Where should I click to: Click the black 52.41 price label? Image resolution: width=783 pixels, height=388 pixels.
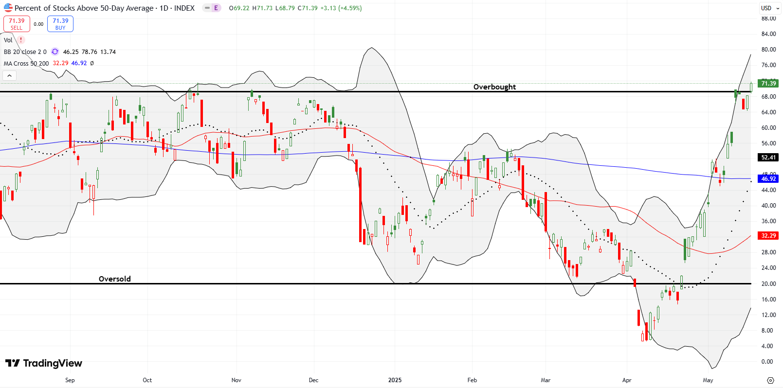[768, 157]
